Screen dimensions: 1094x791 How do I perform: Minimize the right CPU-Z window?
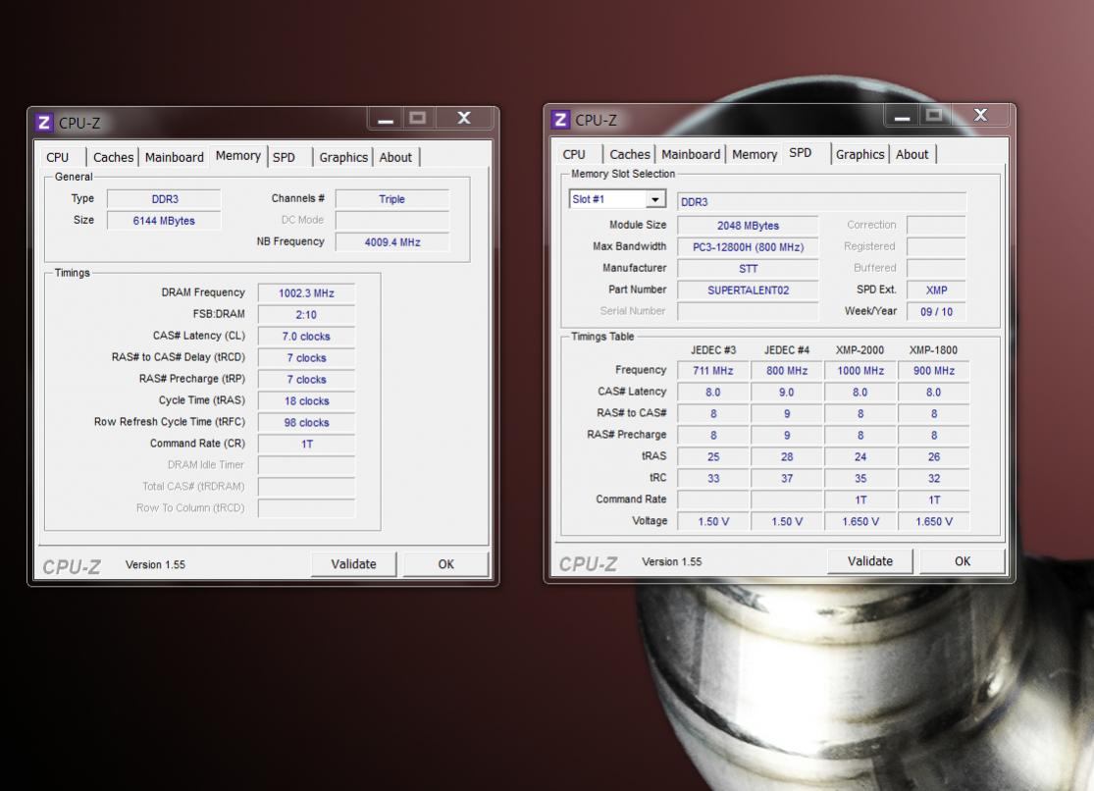tap(902, 115)
